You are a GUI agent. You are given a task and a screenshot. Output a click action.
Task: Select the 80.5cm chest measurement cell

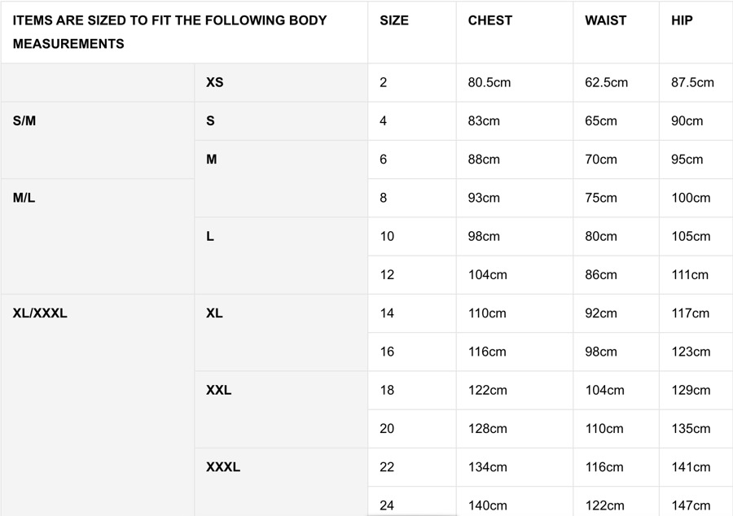coord(489,82)
